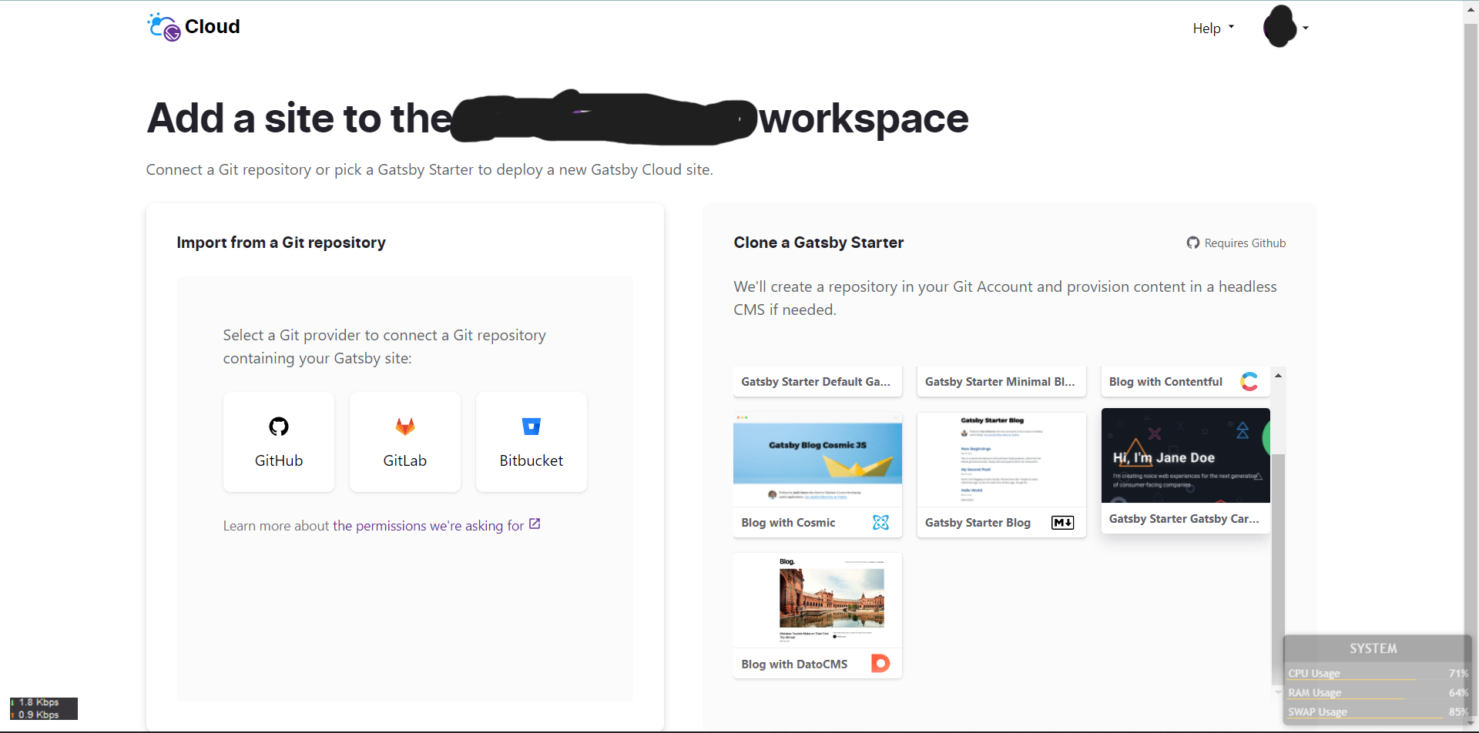Click the Clone a Gatsby Starter heading
Viewport: 1479px width, 733px height.
coord(818,243)
